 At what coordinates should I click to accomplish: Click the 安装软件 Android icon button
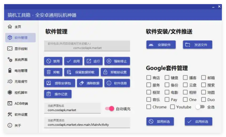[161, 45]
